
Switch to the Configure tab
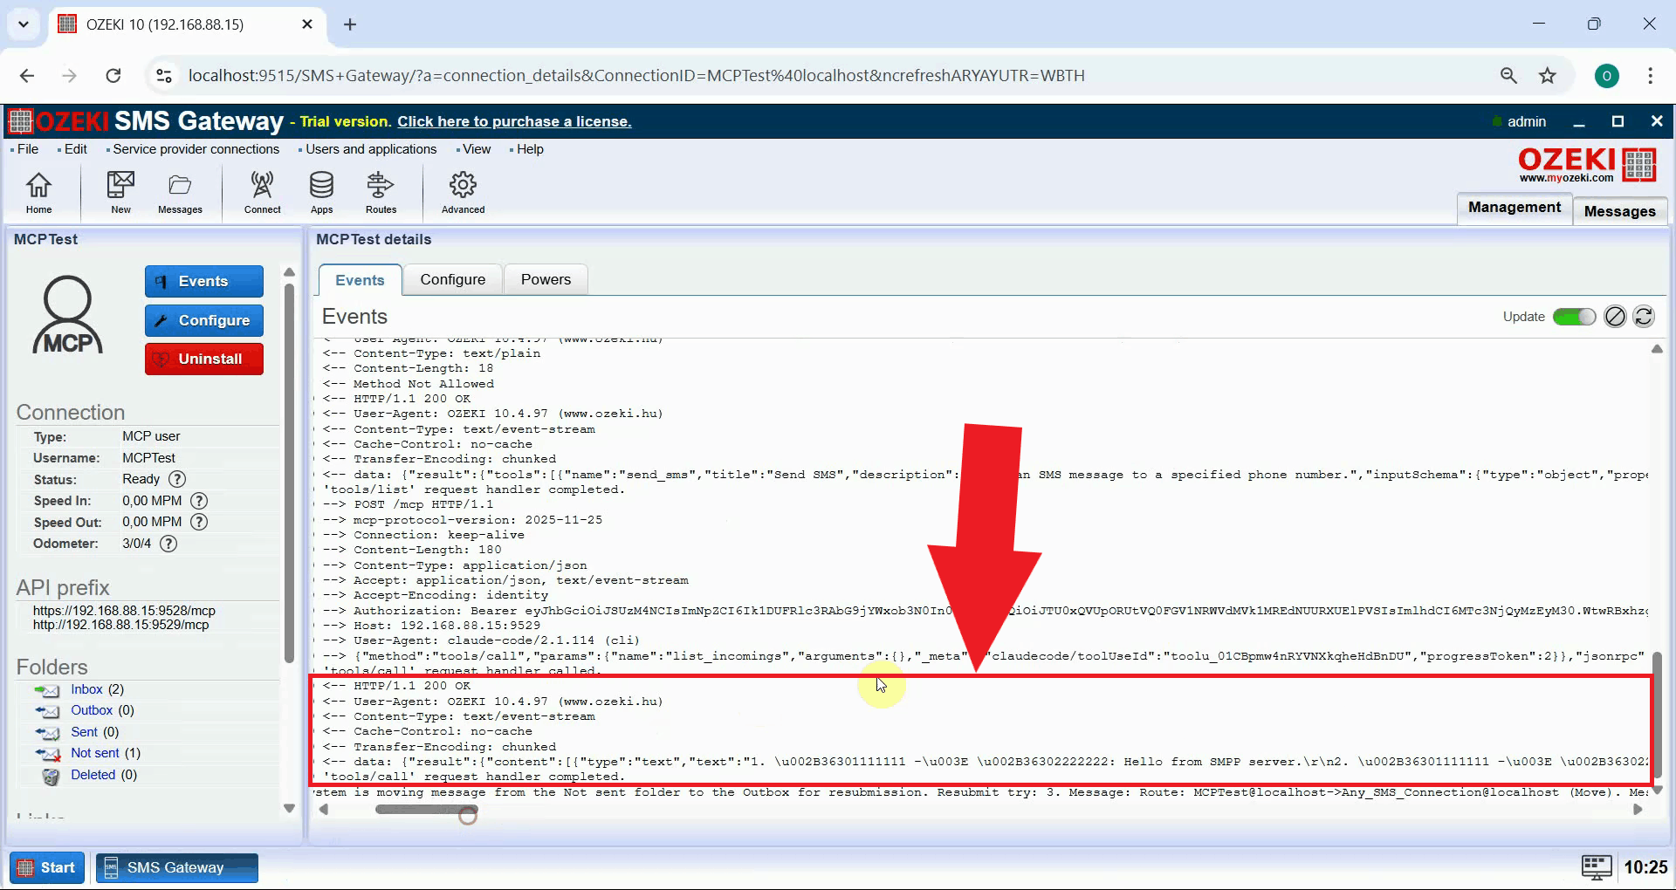coord(452,279)
